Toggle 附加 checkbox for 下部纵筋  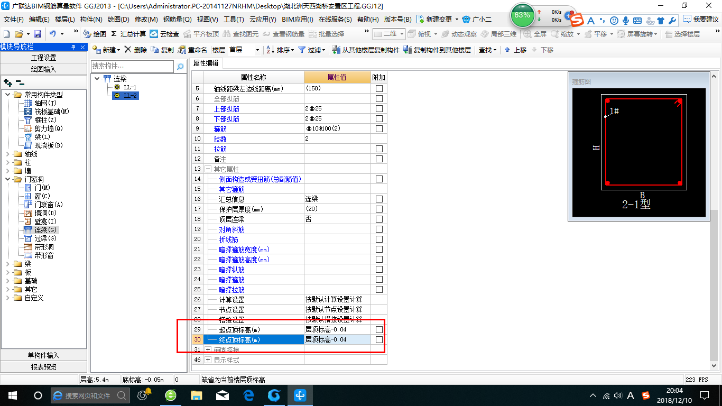[x=379, y=118]
